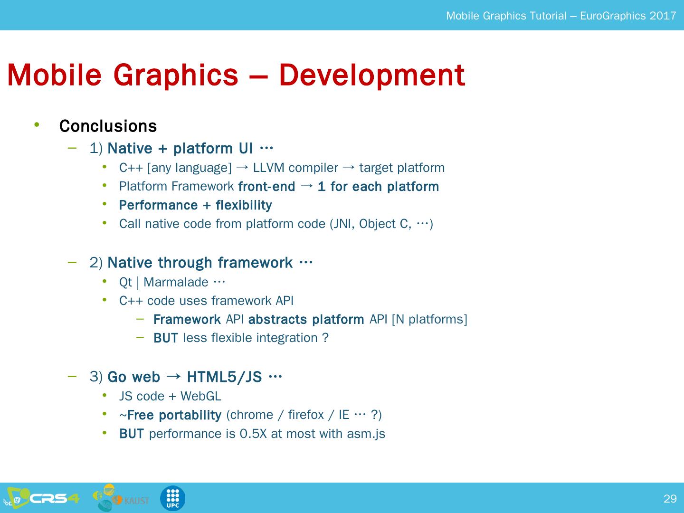Click the KAUST logo in the footer
684x513 pixels.
pyautogui.click(x=121, y=498)
